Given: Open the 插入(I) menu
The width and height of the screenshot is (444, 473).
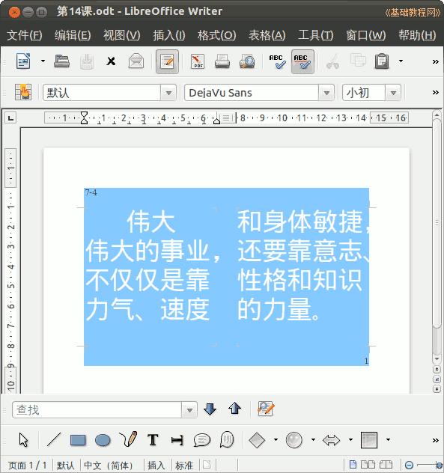Looking at the screenshot, I should pos(168,35).
